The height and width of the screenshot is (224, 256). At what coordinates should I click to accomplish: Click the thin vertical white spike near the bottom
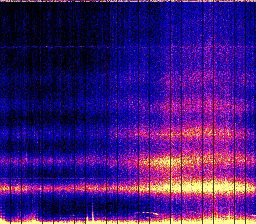[93, 211]
